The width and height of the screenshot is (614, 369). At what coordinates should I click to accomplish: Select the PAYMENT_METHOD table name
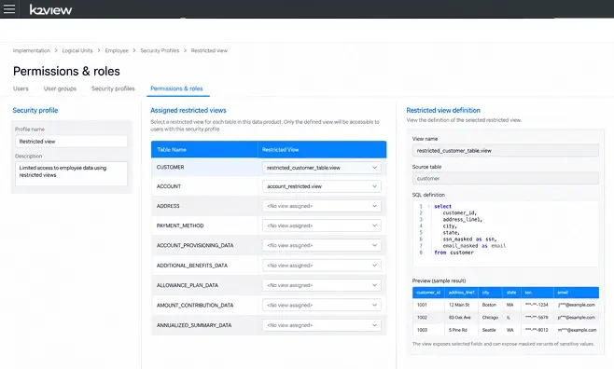tap(180, 225)
